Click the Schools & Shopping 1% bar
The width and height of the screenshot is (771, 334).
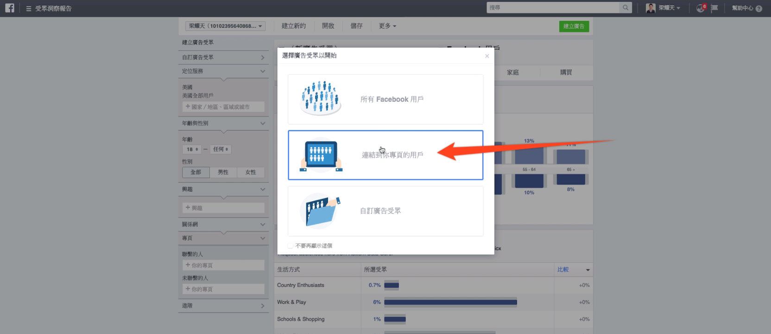point(395,319)
